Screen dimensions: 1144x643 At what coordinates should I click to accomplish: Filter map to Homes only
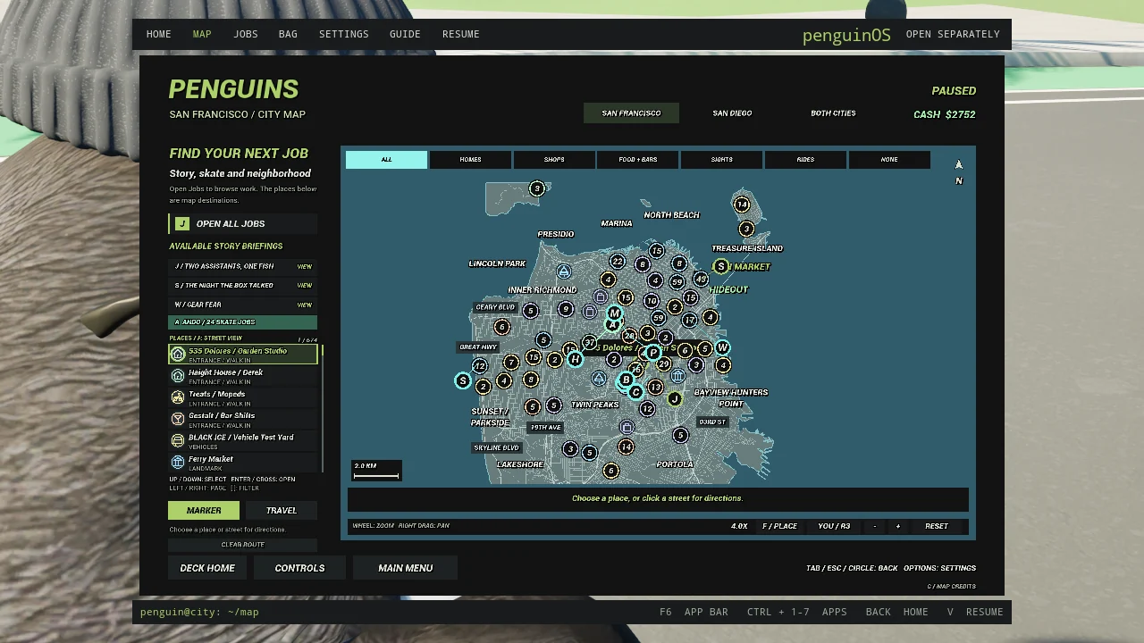point(470,160)
